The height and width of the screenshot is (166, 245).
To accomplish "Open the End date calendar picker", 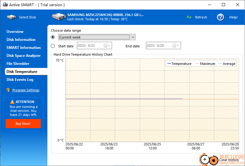I will pos(176,45).
